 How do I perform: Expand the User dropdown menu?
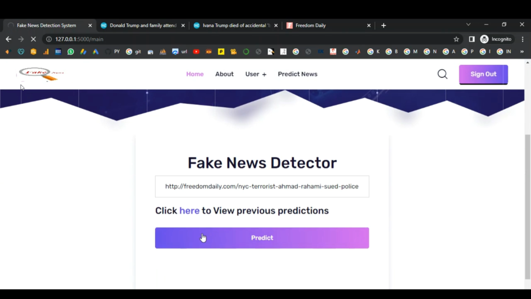(x=256, y=74)
